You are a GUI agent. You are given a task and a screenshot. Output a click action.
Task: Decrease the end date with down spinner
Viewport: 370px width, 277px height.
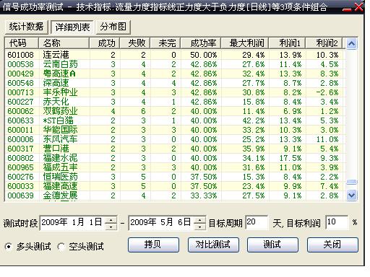pos(199,227)
